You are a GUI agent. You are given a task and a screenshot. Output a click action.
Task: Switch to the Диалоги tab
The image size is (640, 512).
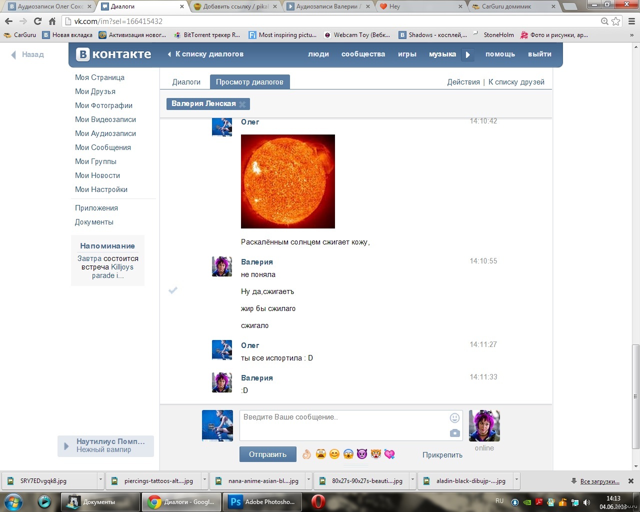pos(186,82)
